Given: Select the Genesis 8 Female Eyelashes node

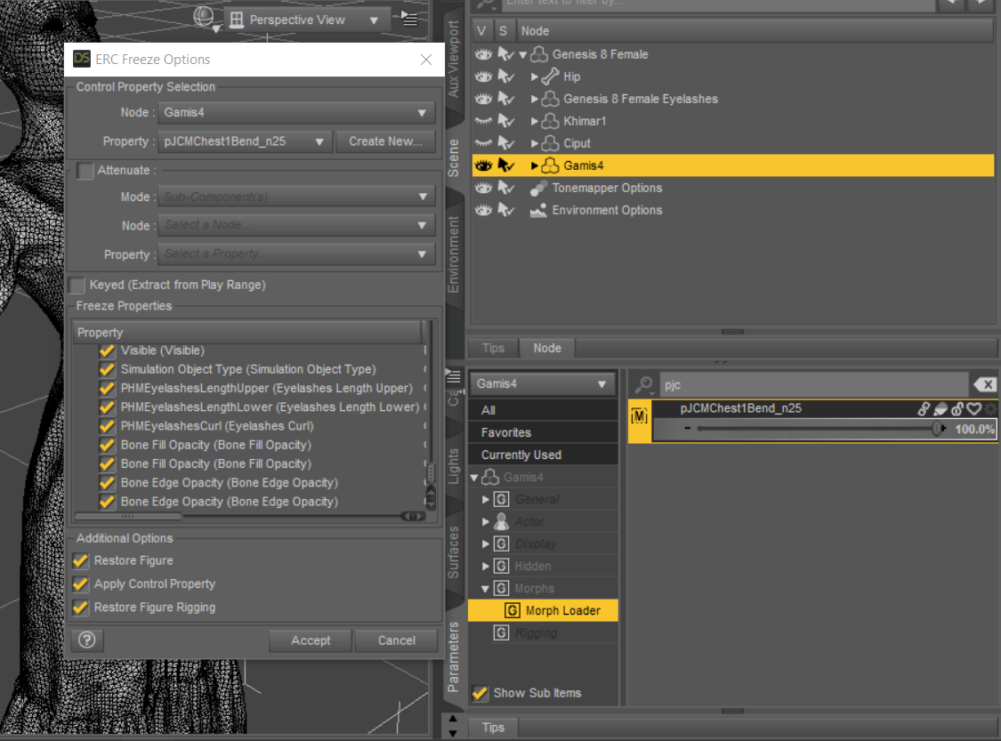Looking at the screenshot, I should coord(641,99).
